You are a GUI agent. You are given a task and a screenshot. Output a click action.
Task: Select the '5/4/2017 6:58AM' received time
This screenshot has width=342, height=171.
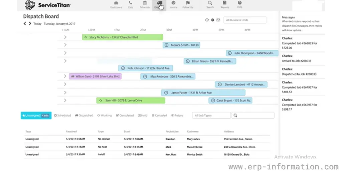click(75, 139)
